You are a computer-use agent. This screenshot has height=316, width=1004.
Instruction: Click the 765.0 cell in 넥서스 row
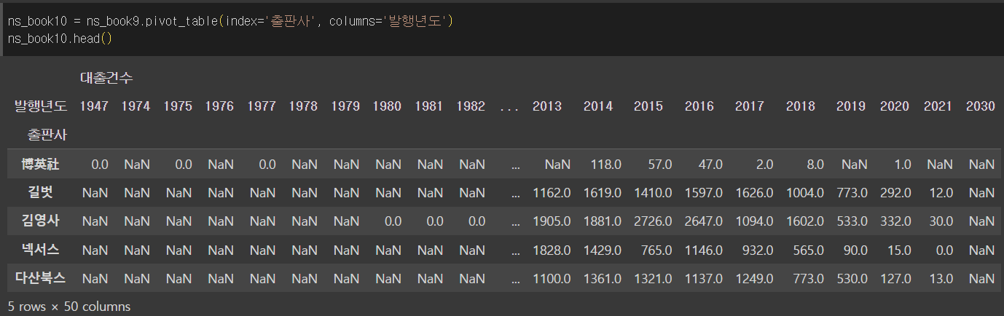click(x=656, y=250)
